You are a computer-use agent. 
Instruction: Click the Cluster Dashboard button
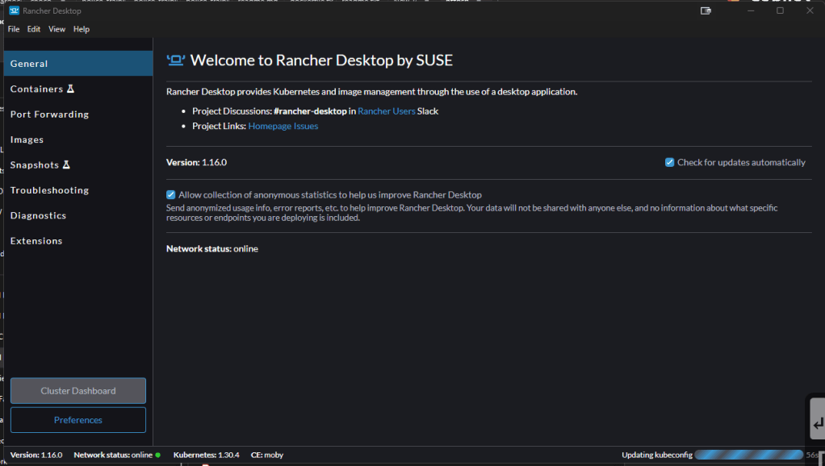pos(77,391)
